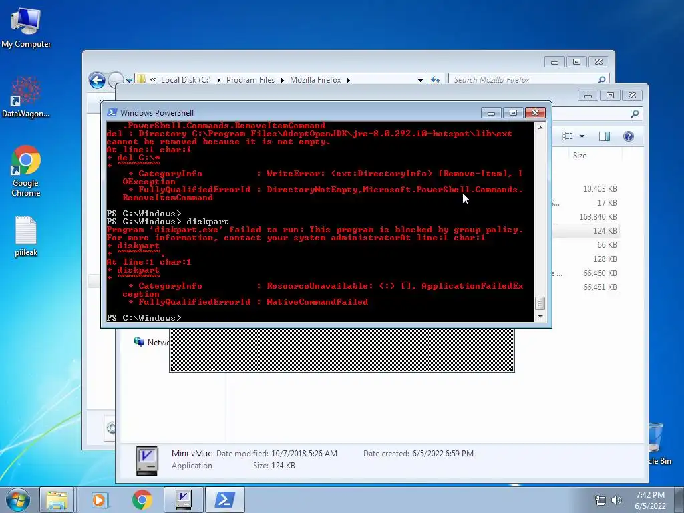
Task: Click the Mini vMac emulator screen
Action: 342,349
